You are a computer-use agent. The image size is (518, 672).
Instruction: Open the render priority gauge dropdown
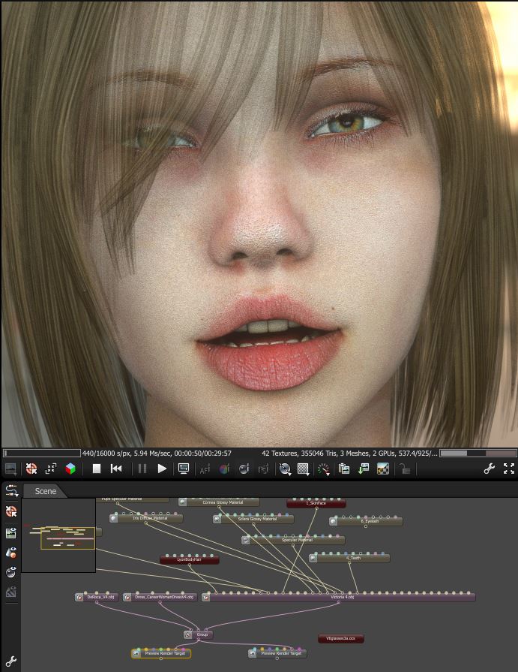pos(324,469)
